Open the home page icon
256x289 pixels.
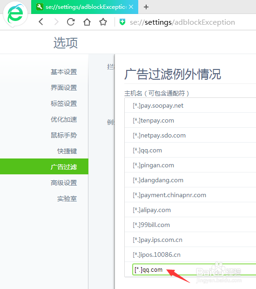(87, 22)
